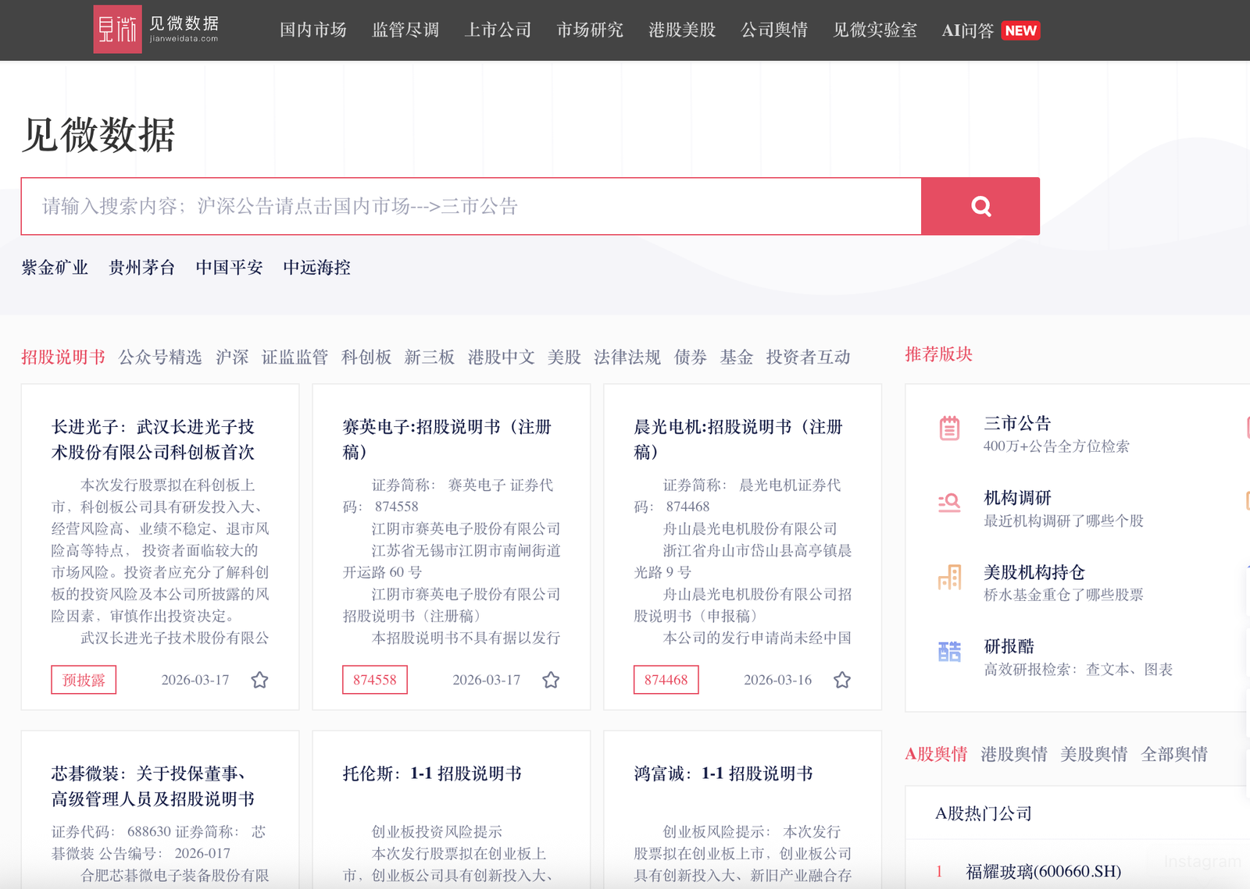Open the 公司舆情 menu
1250x889 pixels.
tap(774, 30)
